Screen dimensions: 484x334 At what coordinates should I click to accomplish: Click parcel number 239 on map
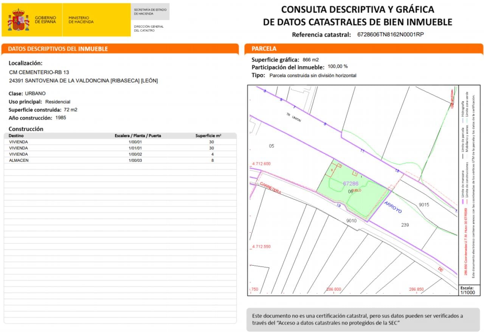point(405,225)
